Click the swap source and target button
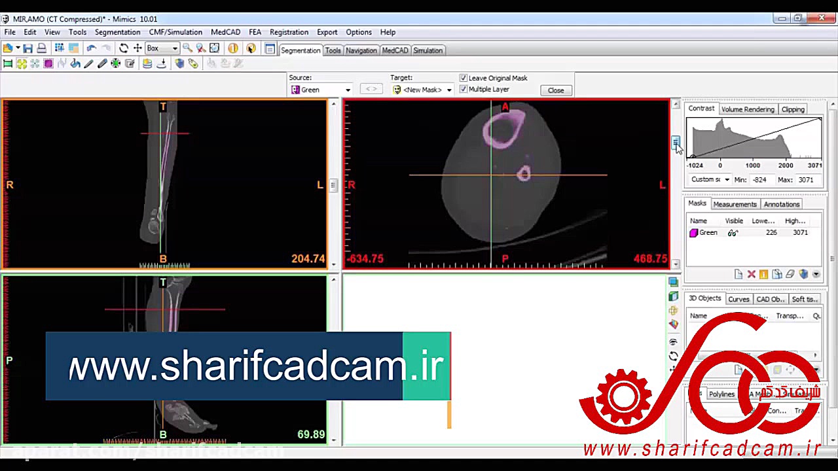Viewport: 838px width, 471px height. pyautogui.click(x=371, y=89)
